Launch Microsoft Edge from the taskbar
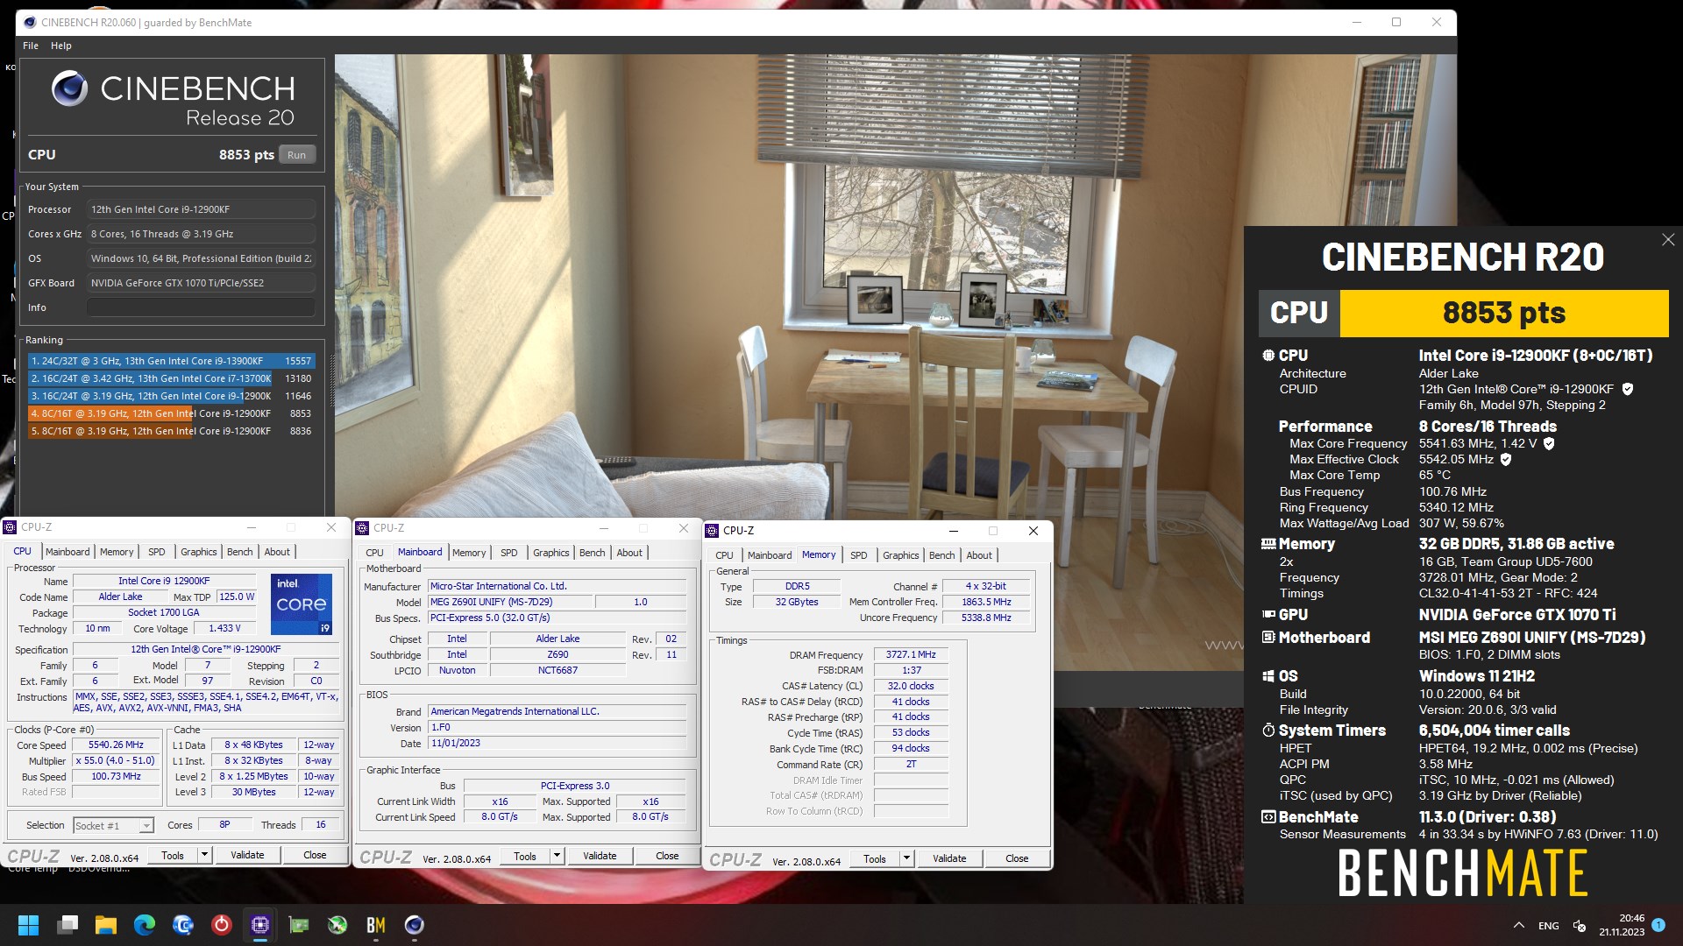 click(145, 925)
